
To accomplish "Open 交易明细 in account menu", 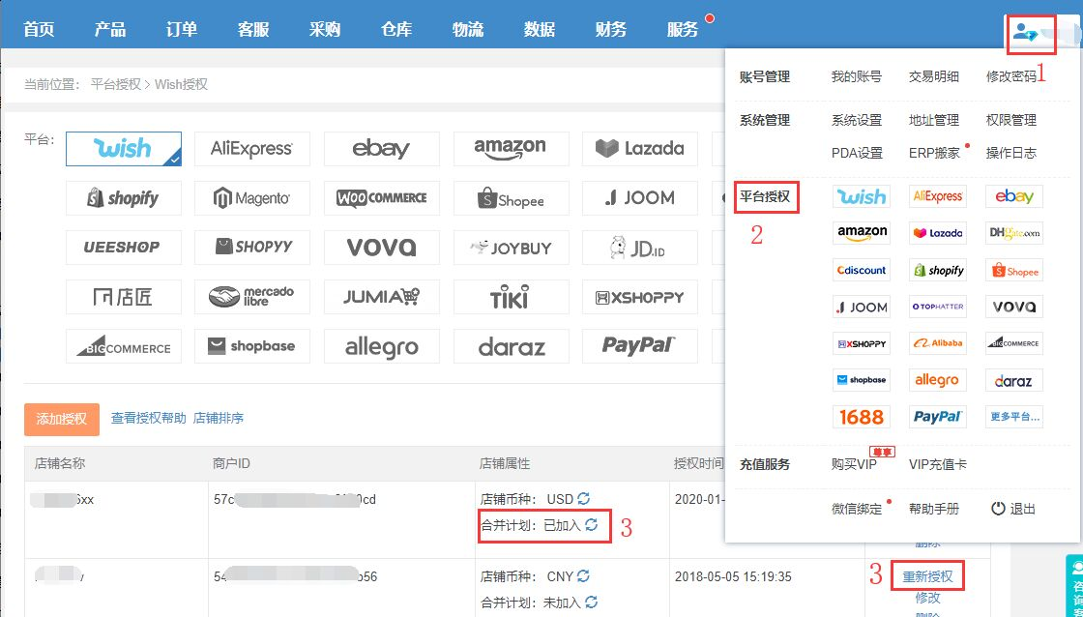I will pyautogui.click(x=934, y=76).
